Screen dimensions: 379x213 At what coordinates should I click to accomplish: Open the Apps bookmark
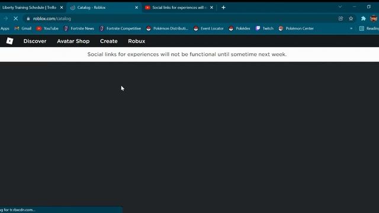tap(5, 28)
